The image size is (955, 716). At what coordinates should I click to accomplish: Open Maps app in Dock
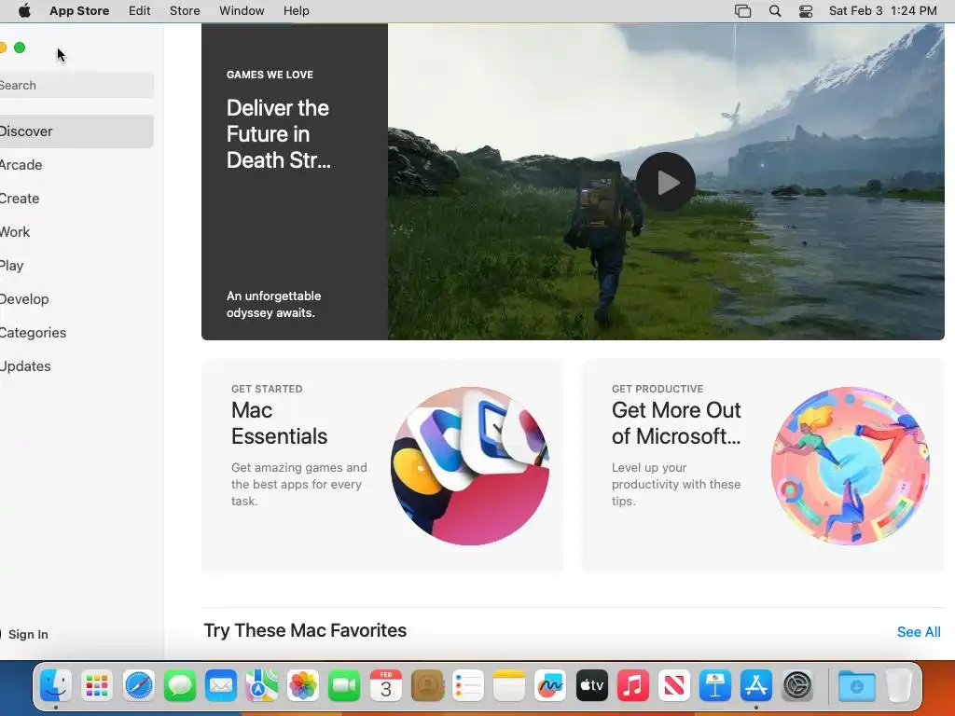click(x=262, y=686)
